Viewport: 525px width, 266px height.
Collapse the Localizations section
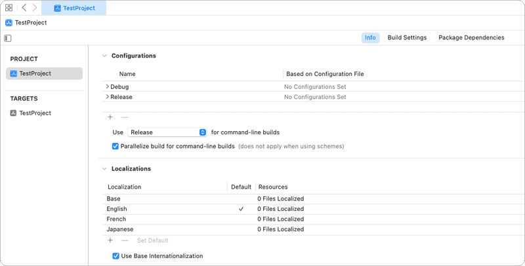pyautogui.click(x=104, y=169)
